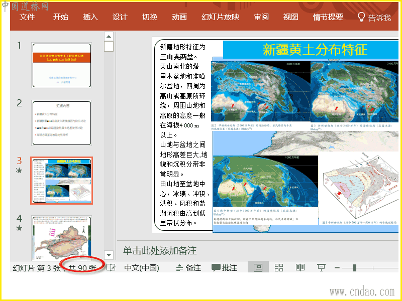Click the thumbnail pane scroll up arrow
The width and height of the screenshot is (402, 301).
point(109,36)
